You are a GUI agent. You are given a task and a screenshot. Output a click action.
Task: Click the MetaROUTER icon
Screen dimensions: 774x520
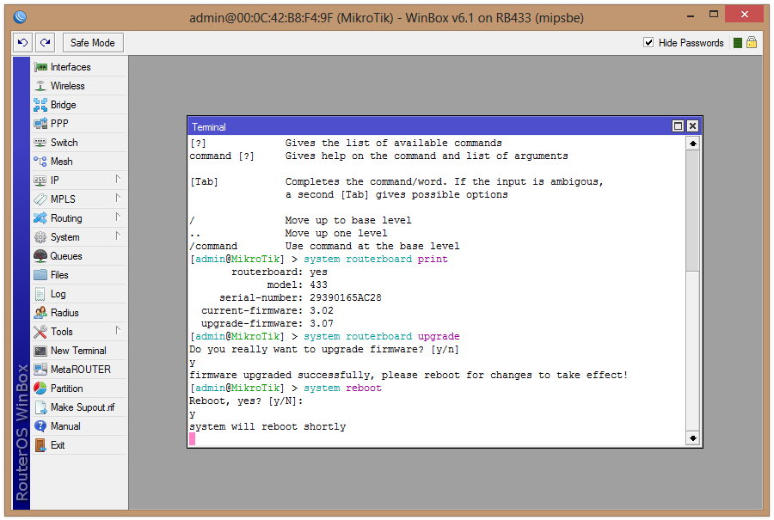click(x=40, y=370)
